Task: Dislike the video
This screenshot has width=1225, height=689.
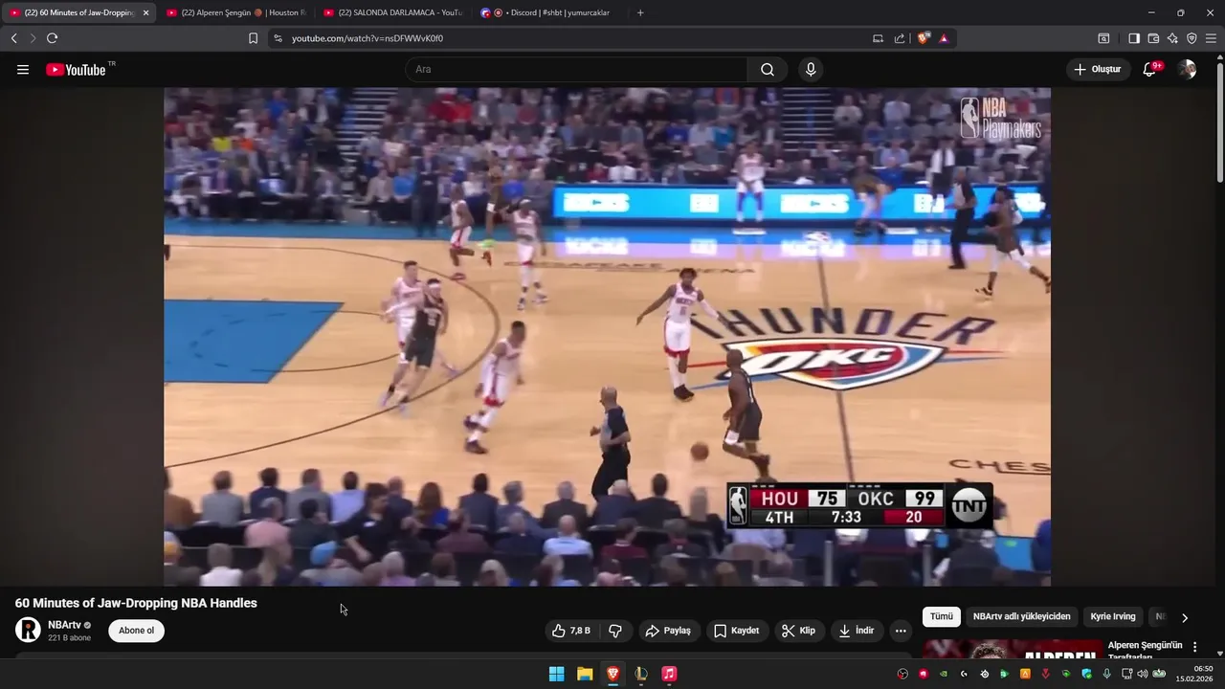Action: tap(615, 631)
